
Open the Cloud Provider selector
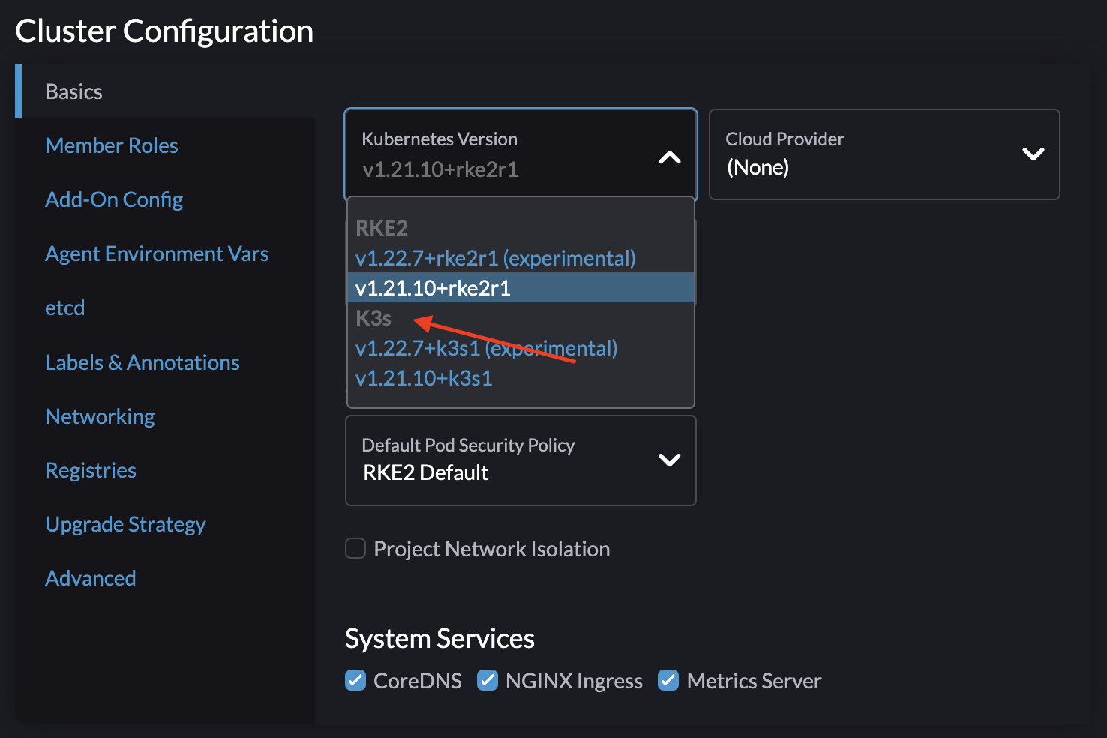tap(883, 154)
